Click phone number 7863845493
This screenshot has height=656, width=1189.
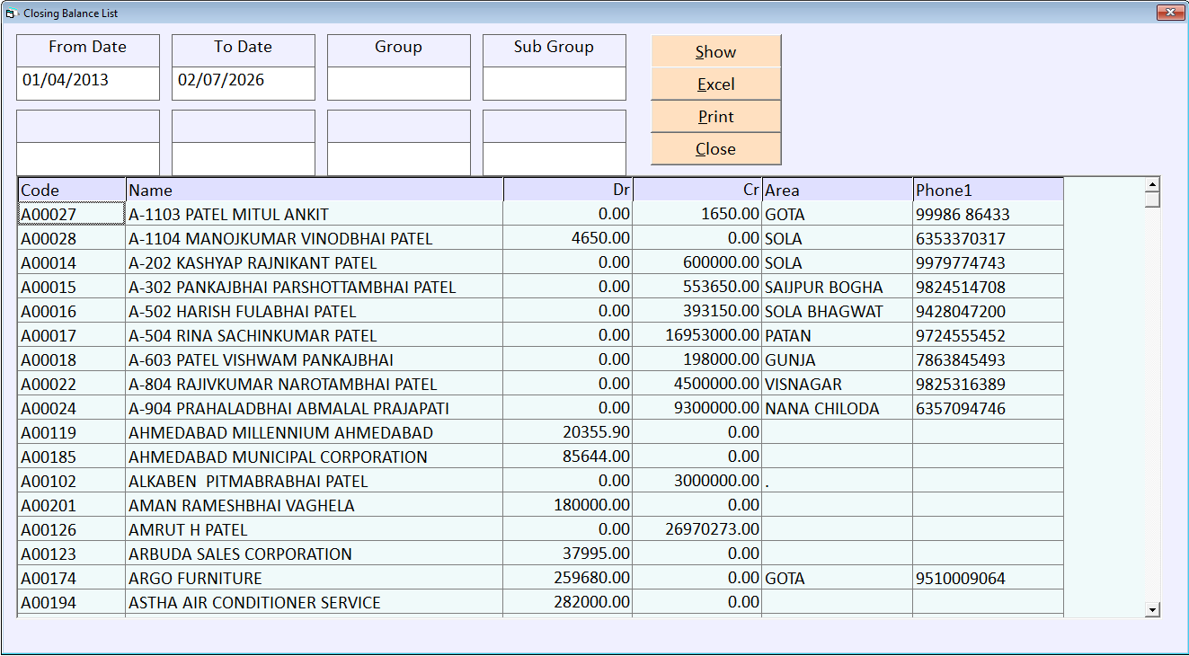point(989,359)
